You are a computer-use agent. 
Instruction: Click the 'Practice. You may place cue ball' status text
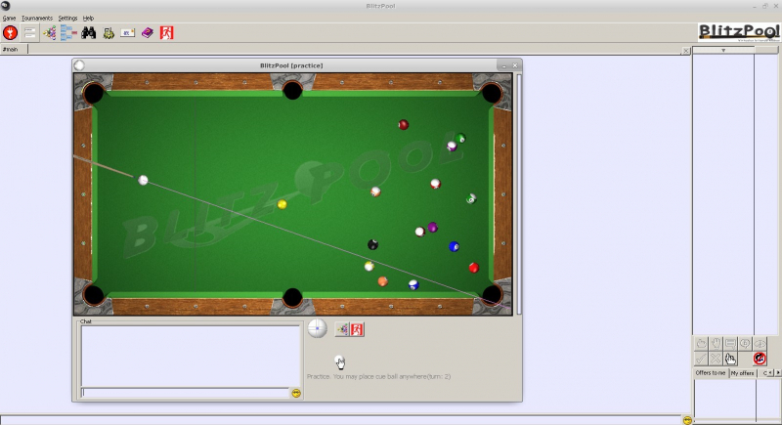click(x=378, y=377)
